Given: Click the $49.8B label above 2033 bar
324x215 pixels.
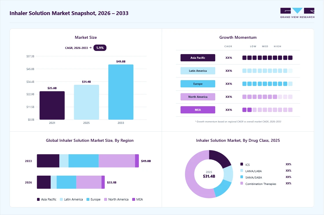Looking at the screenshot, I should click(121, 61).
